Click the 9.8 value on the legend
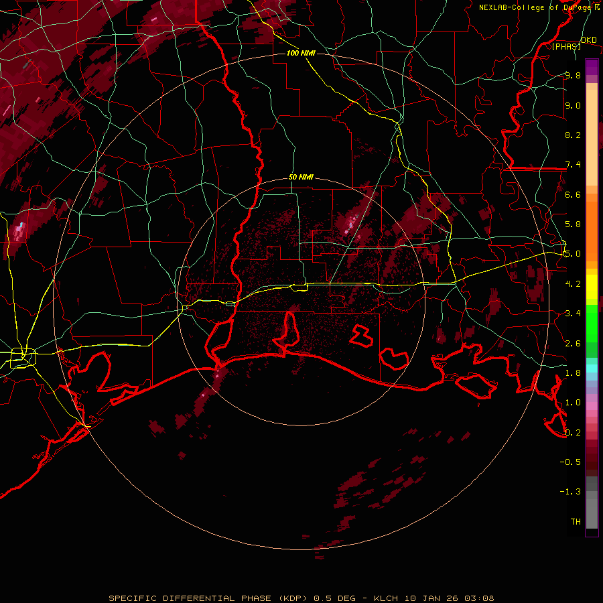 pos(573,76)
